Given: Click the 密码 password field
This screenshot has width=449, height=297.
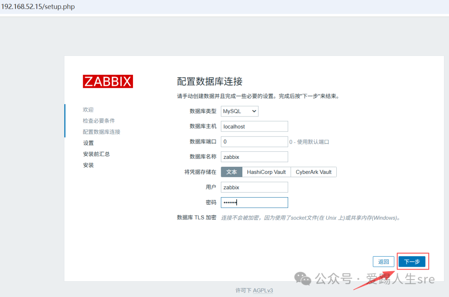Looking at the screenshot, I should tap(254, 203).
